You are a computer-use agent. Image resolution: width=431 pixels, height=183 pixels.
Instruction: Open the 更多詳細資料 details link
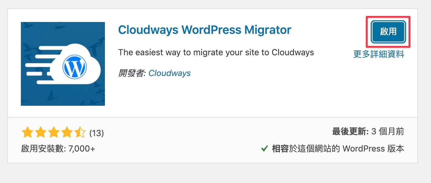click(379, 54)
